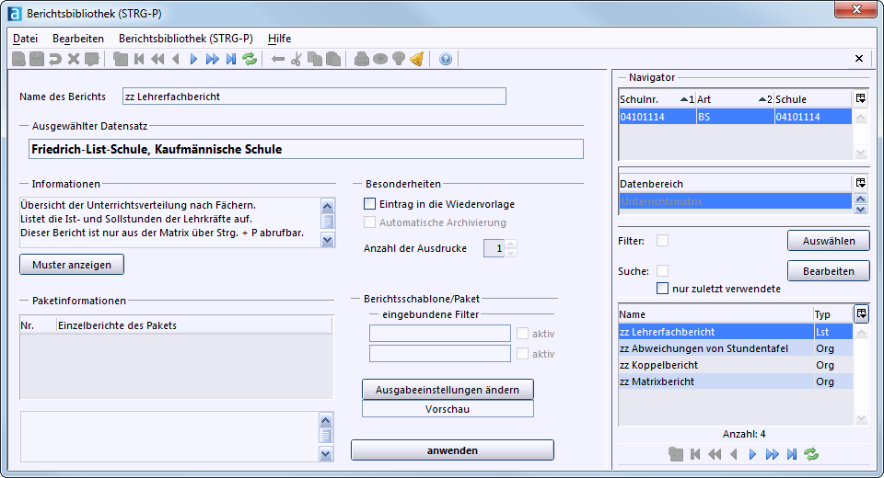Image resolution: width=884 pixels, height=478 pixels.
Task: Click the bell icon in the toolbar
Action: point(416,60)
